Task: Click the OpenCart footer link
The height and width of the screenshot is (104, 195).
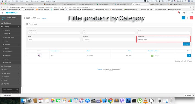Action: tap(100, 69)
